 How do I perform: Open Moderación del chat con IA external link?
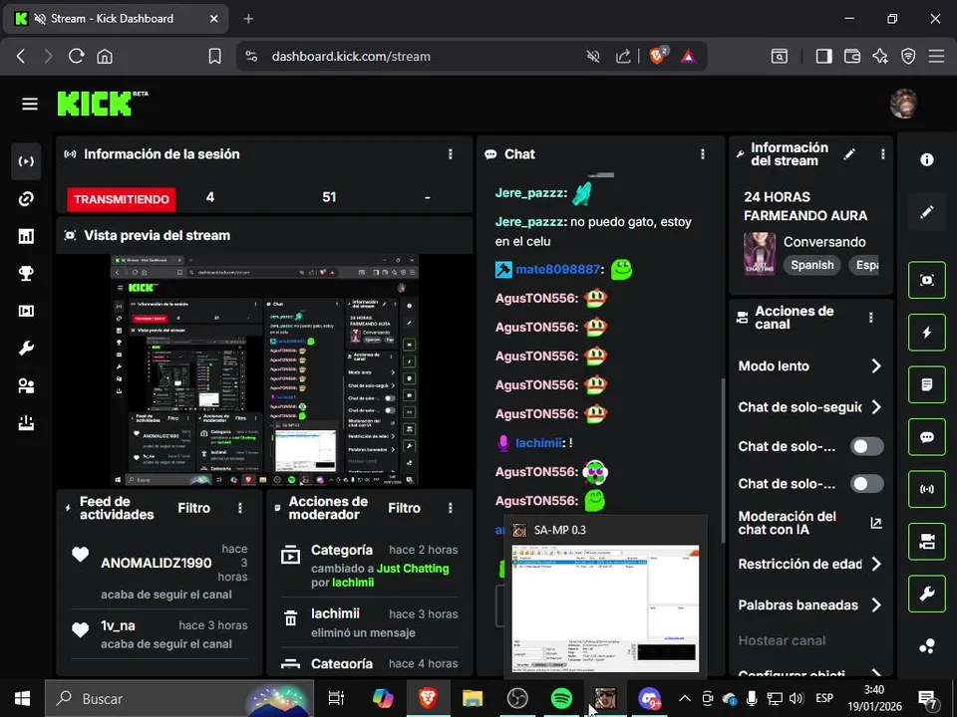coord(876,523)
